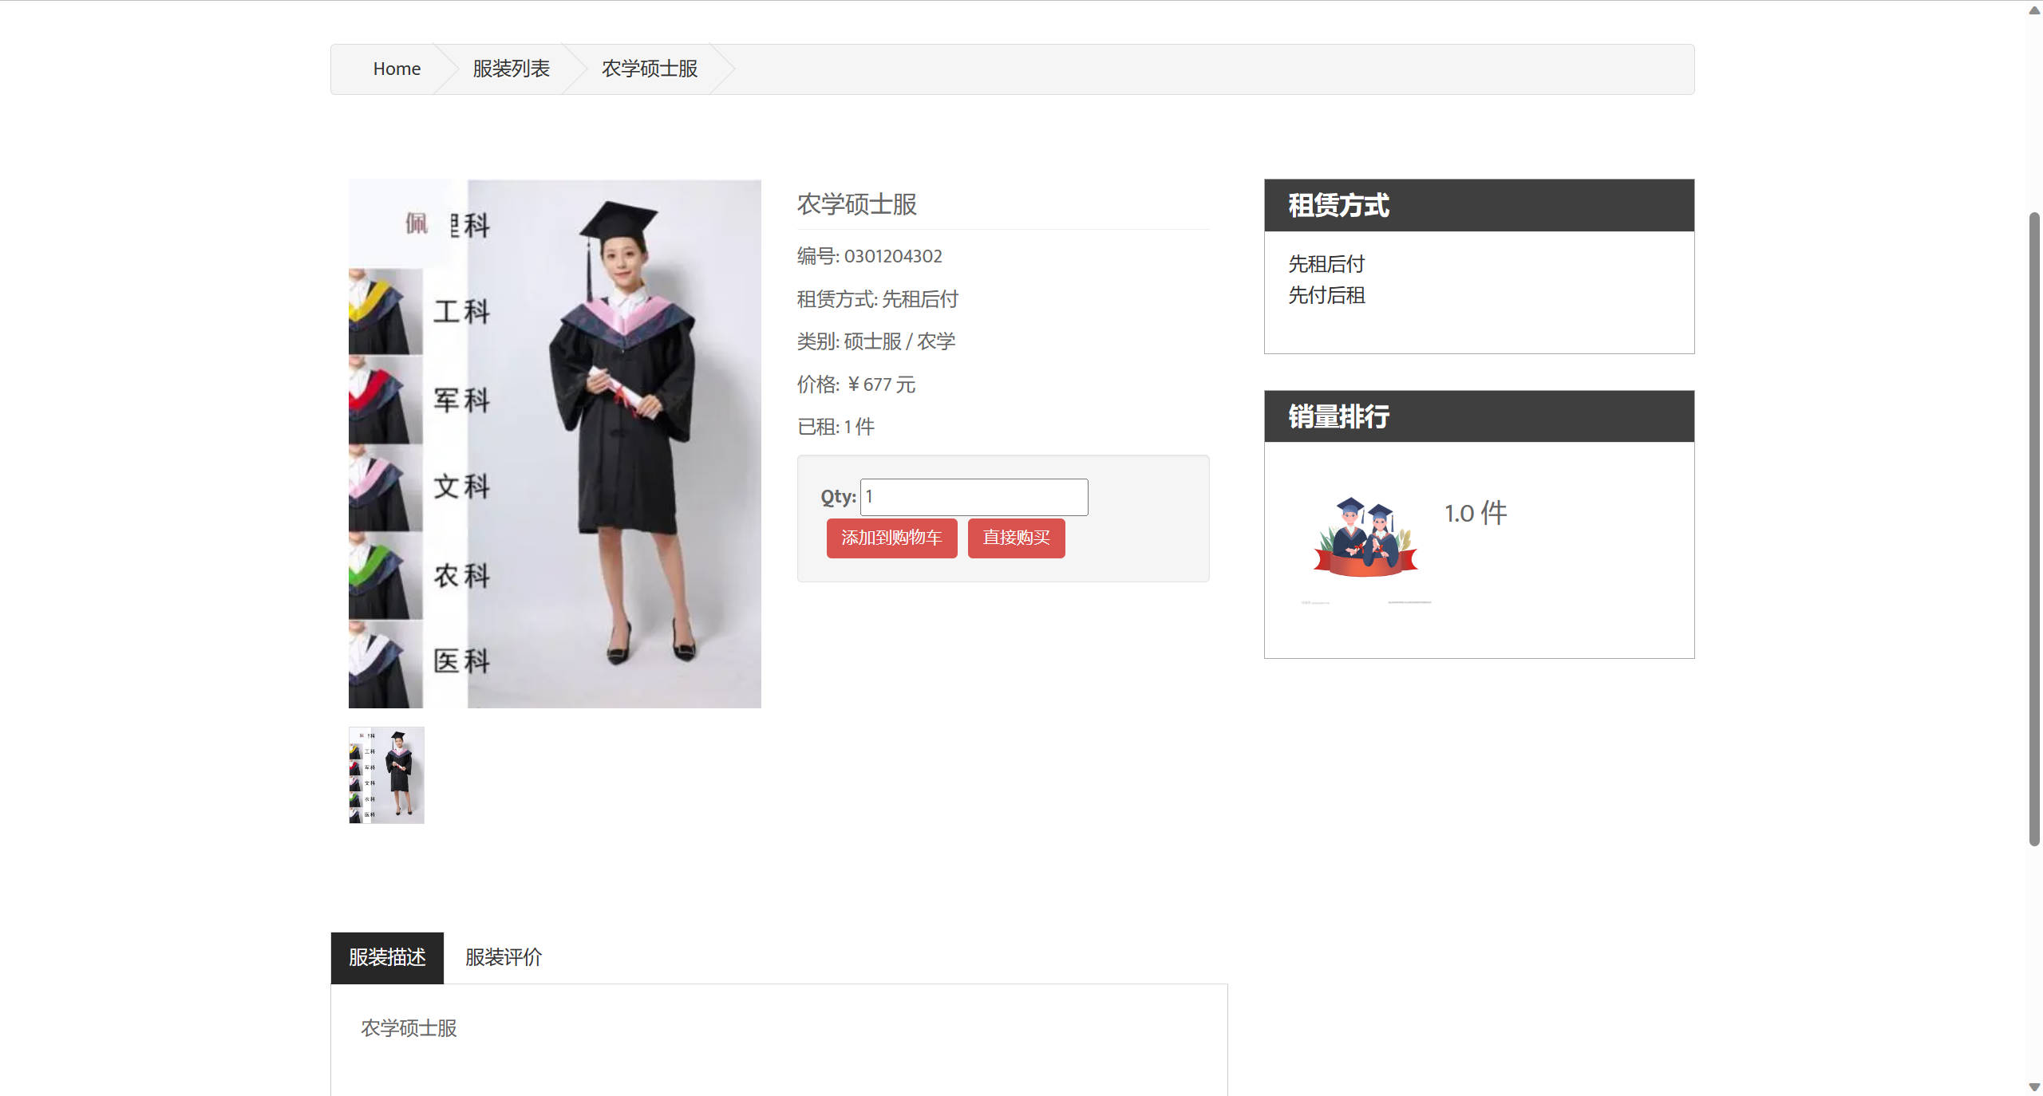Click 添加到购物车 button

point(891,538)
